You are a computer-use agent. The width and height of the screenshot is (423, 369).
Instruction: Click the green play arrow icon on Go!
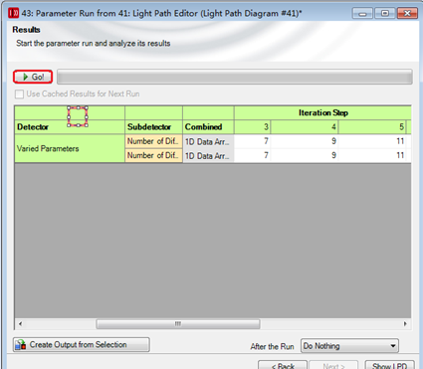[x=26, y=77]
